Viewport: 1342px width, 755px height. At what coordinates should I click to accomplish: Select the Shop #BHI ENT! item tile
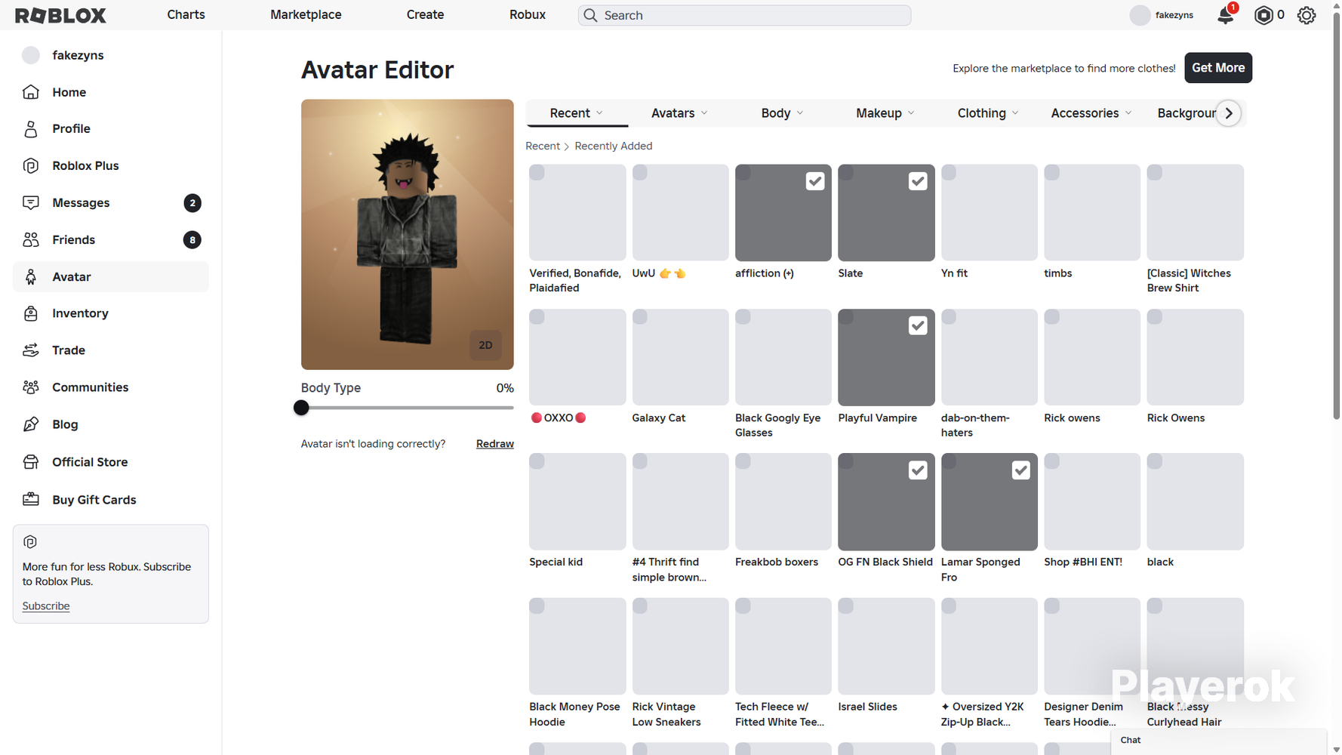pyautogui.click(x=1092, y=501)
